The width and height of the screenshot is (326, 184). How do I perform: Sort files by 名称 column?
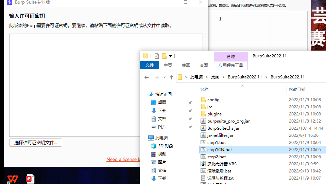204,90
